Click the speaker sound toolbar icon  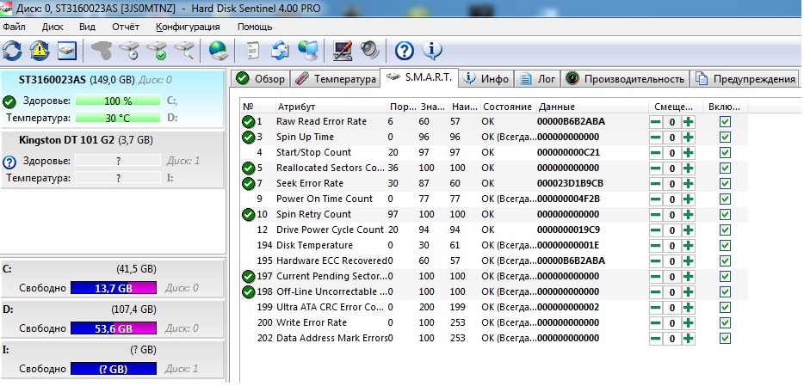click(x=369, y=50)
